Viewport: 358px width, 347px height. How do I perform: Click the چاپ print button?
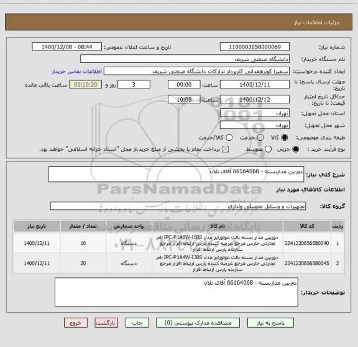point(137,323)
